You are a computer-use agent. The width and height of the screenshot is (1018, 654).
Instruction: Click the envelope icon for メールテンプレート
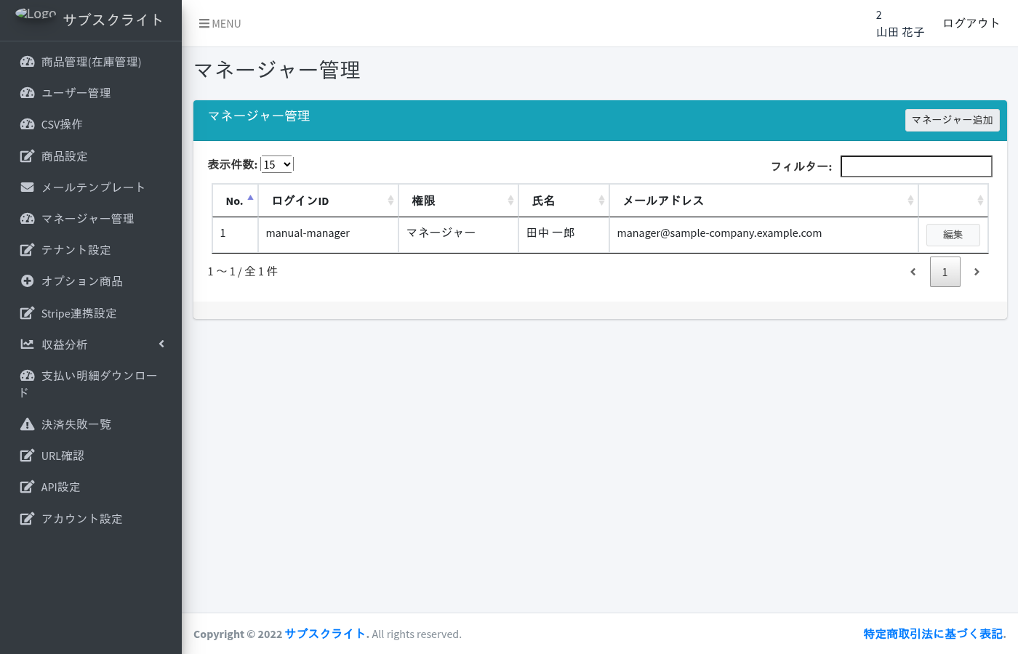point(27,187)
